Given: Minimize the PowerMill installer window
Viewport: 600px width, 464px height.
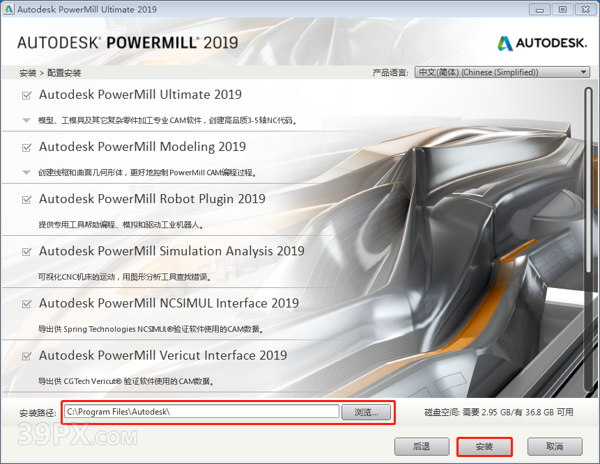Looking at the screenshot, I should (x=540, y=10).
